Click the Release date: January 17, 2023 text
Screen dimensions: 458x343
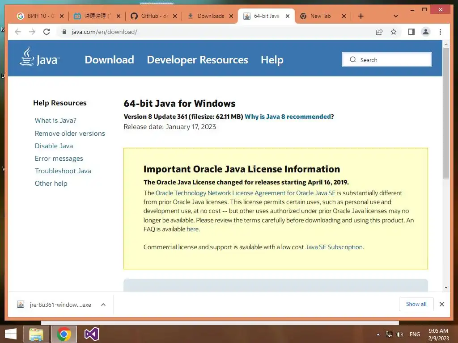coord(170,127)
